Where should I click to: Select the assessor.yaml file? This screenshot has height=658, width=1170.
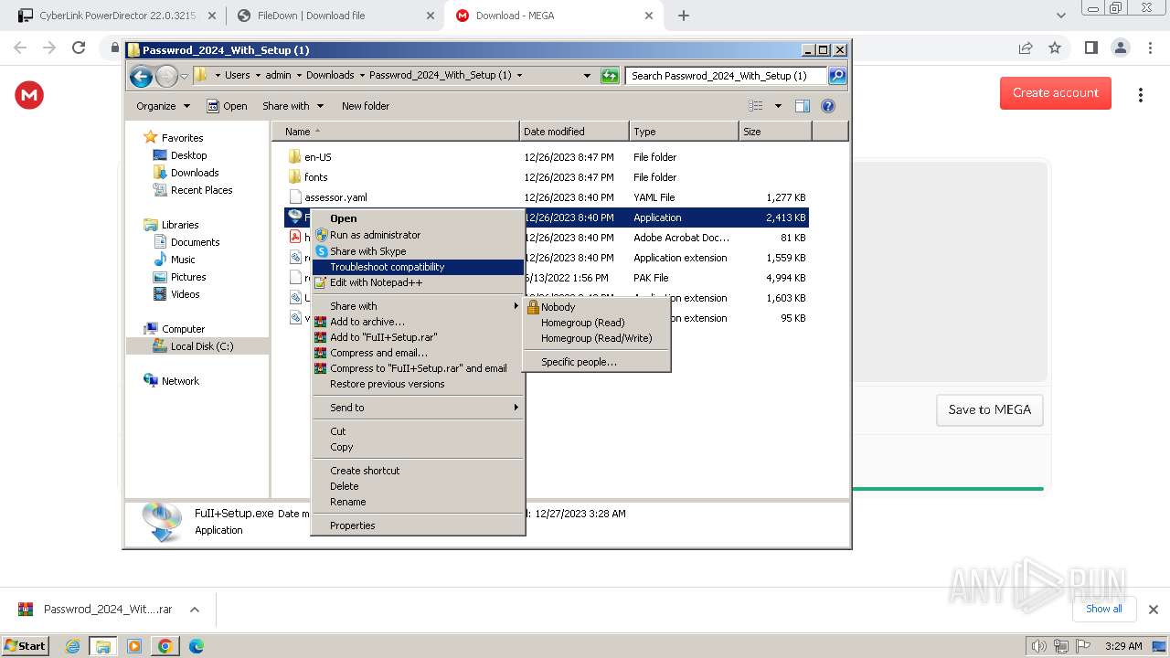[335, 197]
